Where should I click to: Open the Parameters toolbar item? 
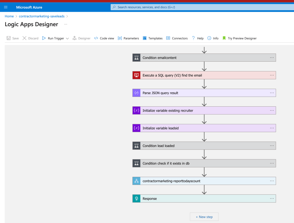pos(128,38)
